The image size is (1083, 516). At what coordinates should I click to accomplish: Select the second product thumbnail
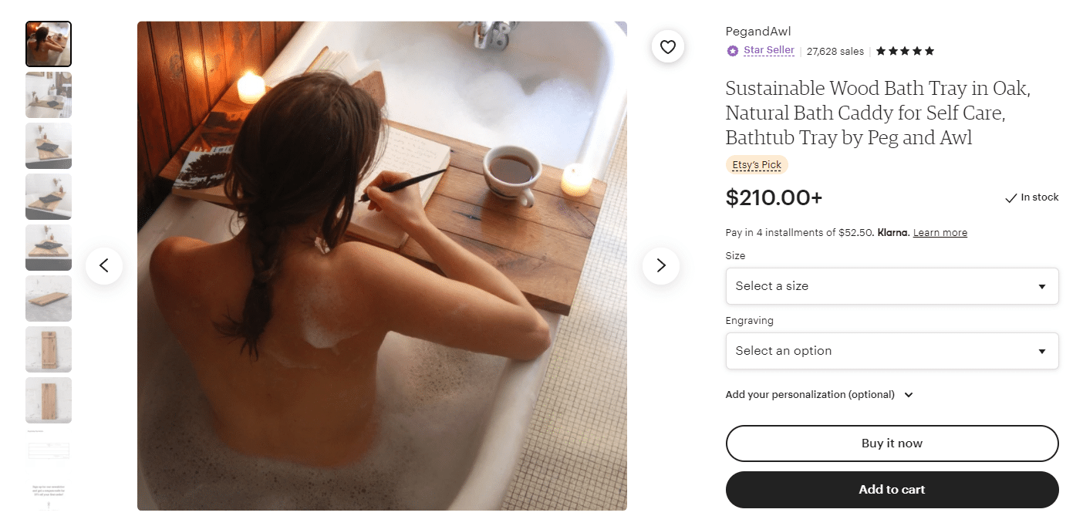pos(49,95)
